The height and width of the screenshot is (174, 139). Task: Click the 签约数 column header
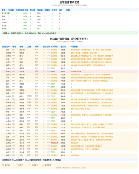[x=33, y=10]
